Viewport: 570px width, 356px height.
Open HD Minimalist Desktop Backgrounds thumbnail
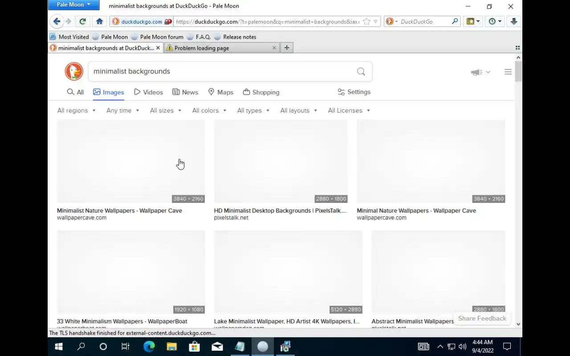pos(281,161)
